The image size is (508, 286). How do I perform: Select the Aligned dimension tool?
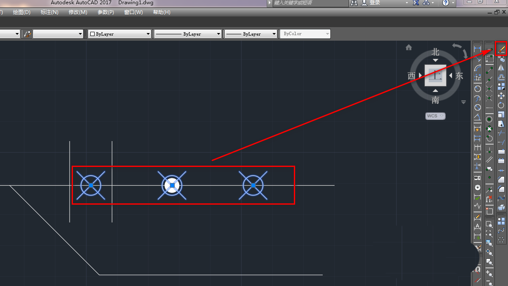pyautogui.click(x=477, y=58)
